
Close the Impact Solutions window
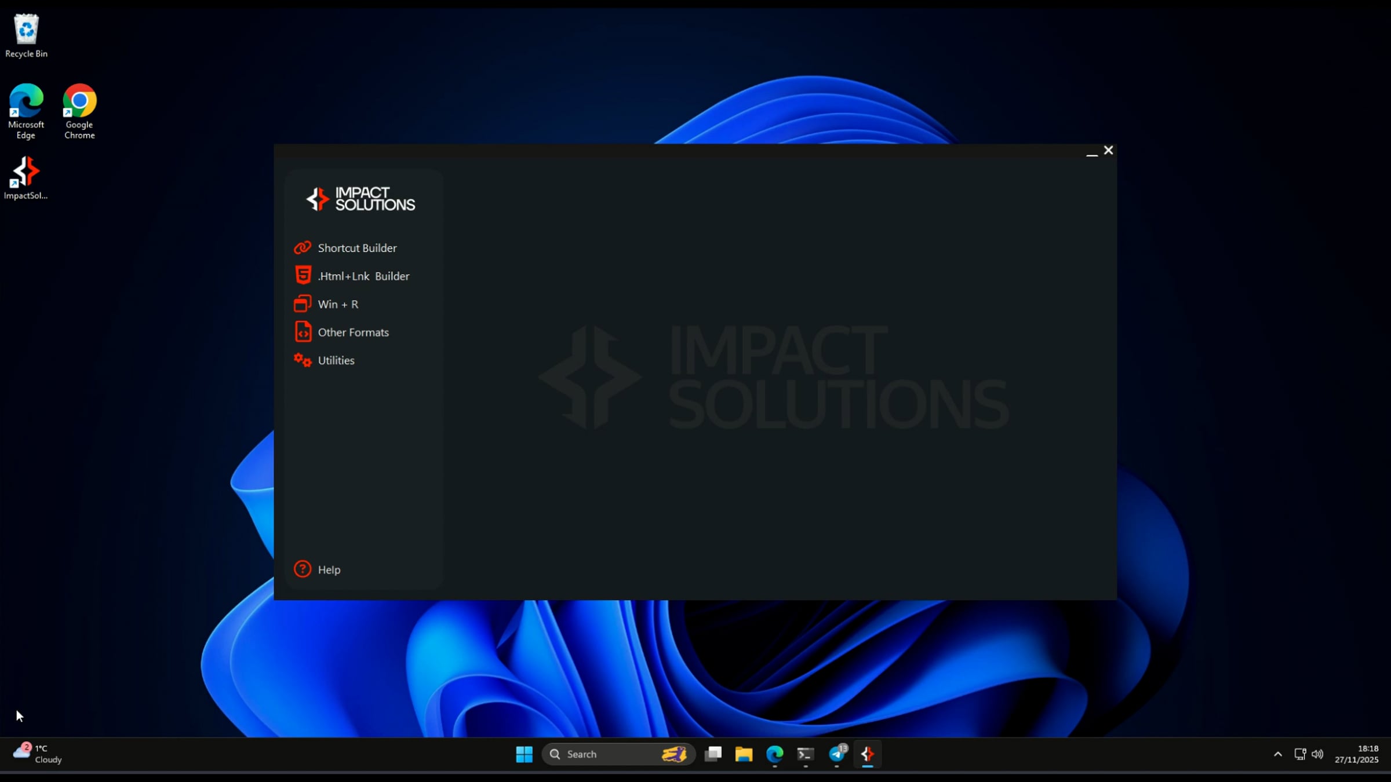coord(1108,151)
